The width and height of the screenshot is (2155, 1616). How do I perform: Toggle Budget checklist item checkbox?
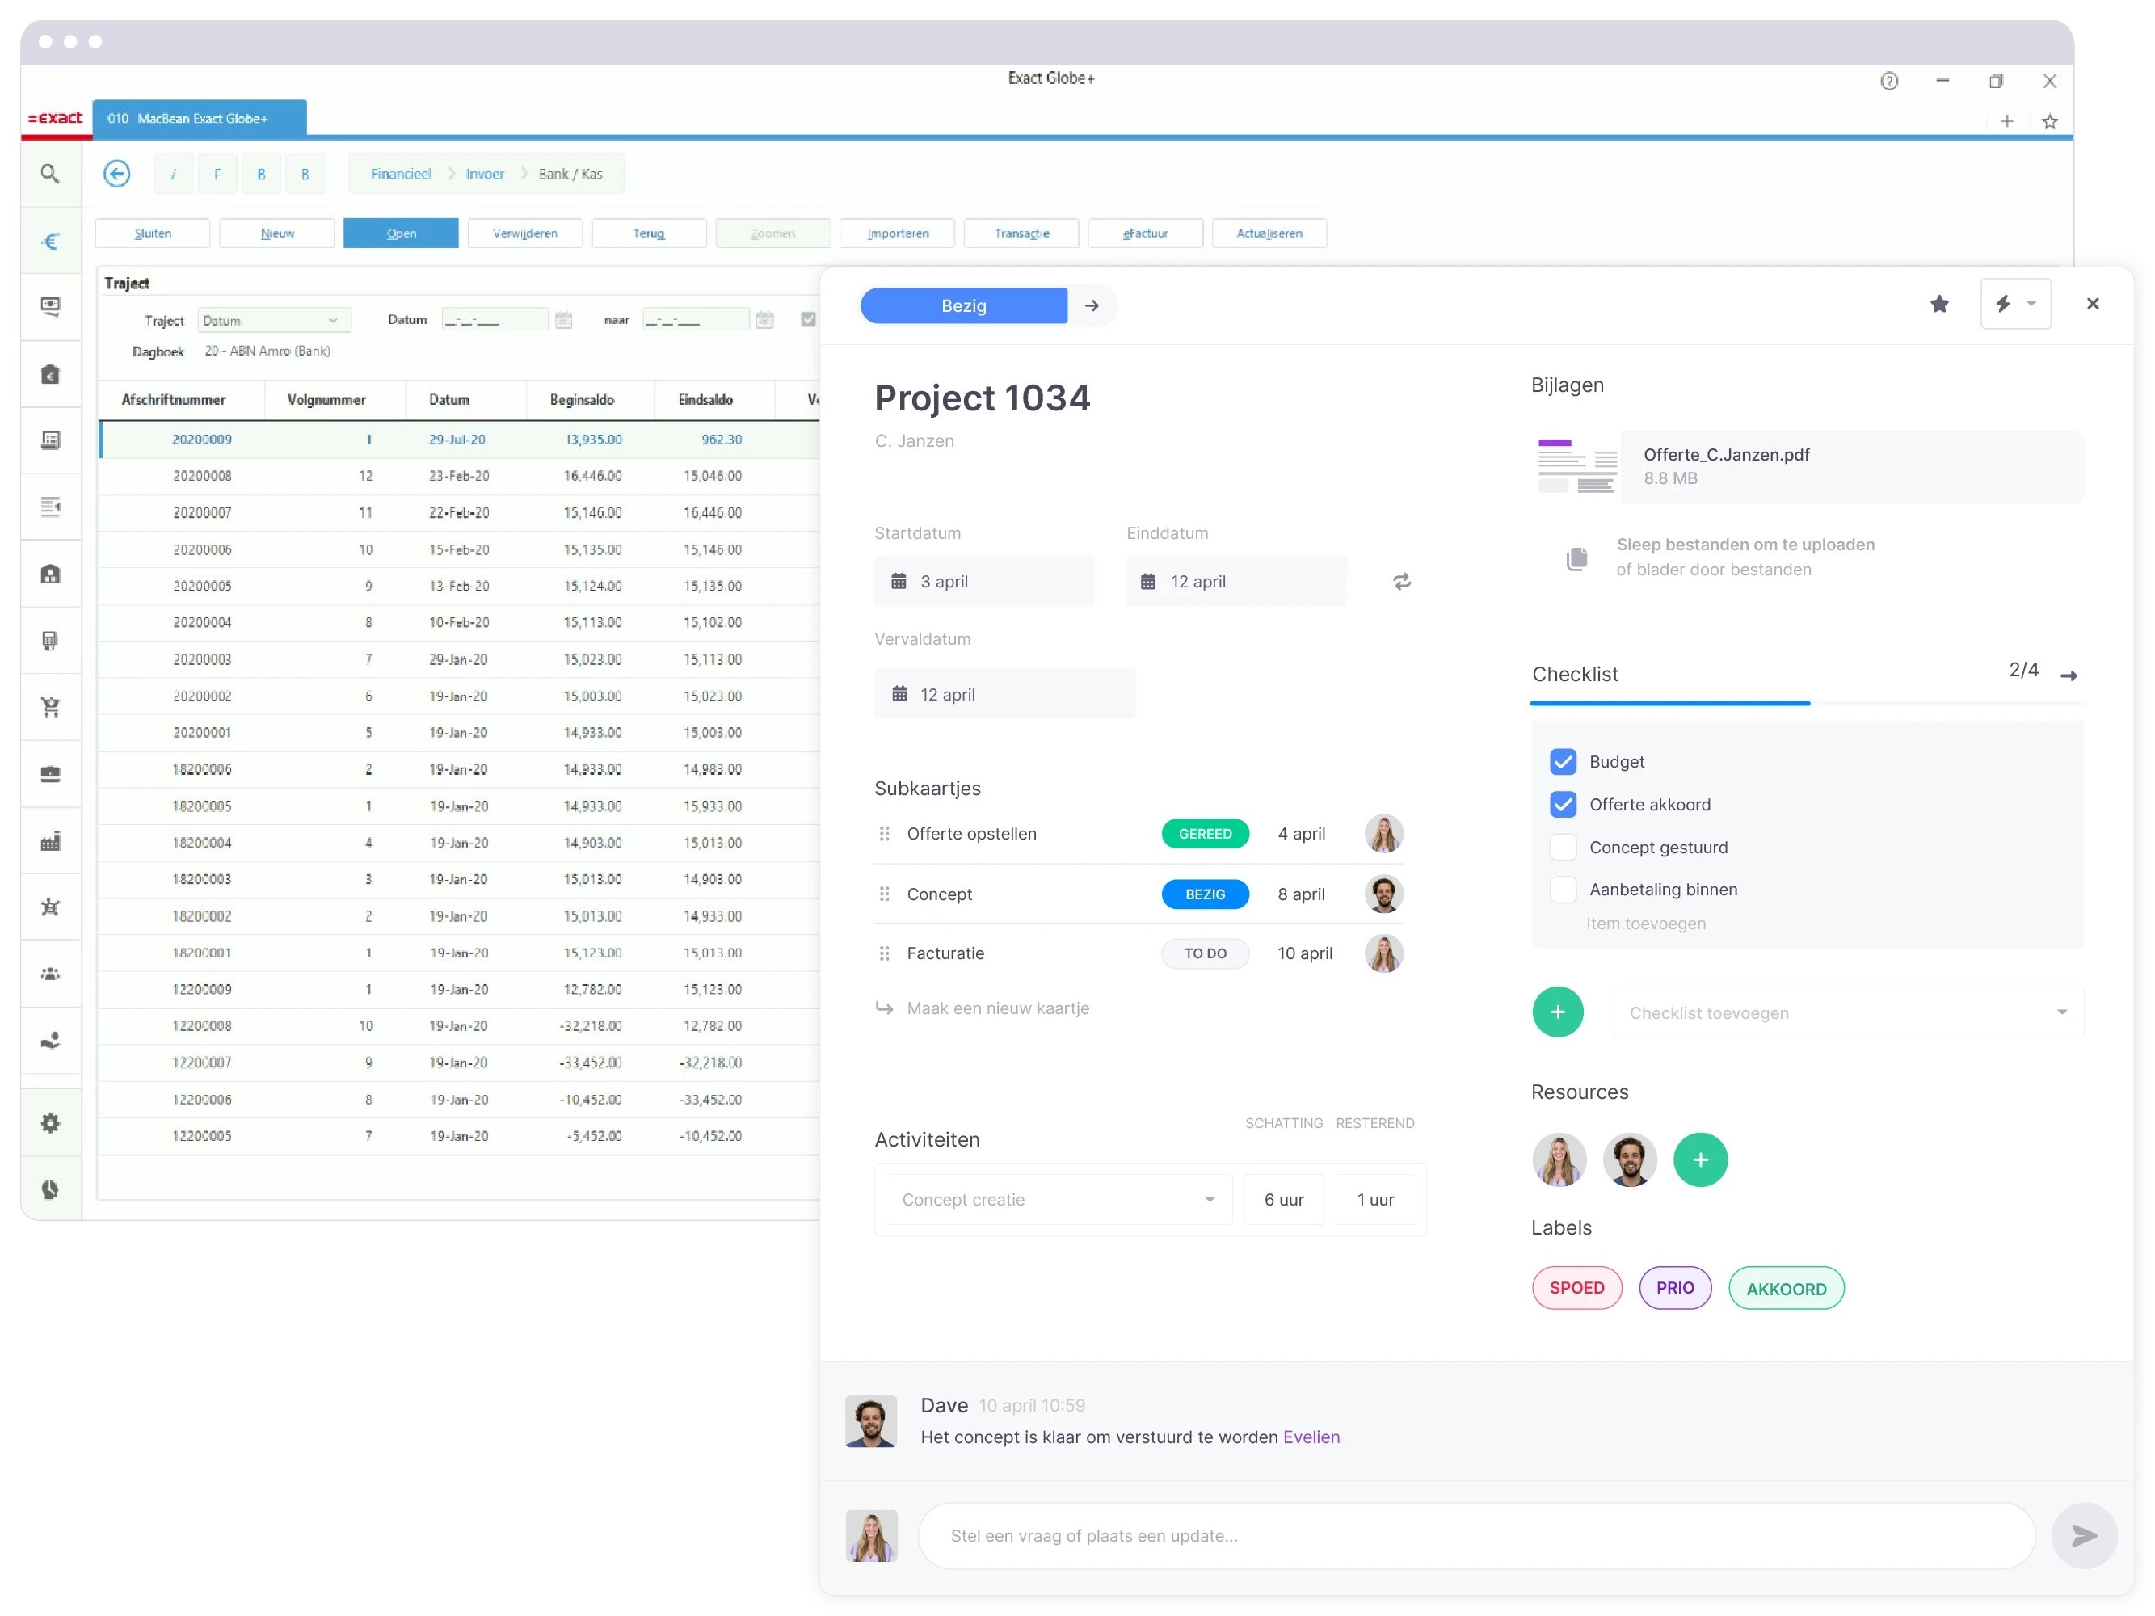(1563, 760)
